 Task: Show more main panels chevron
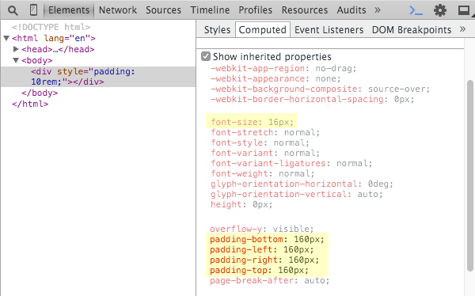pyautogui.click(x=377, y=10)
